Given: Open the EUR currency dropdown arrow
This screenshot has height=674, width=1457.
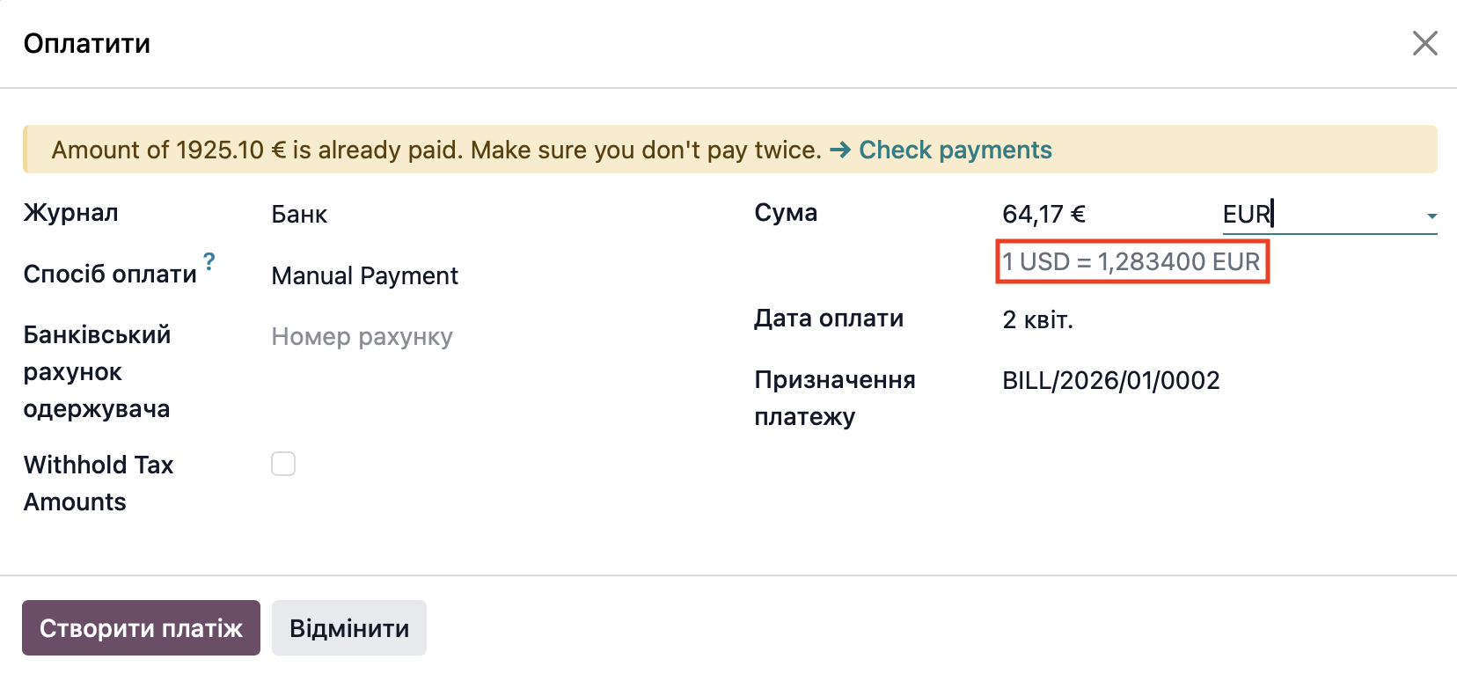Looking at the screenshot, I should coord(1431,216).
